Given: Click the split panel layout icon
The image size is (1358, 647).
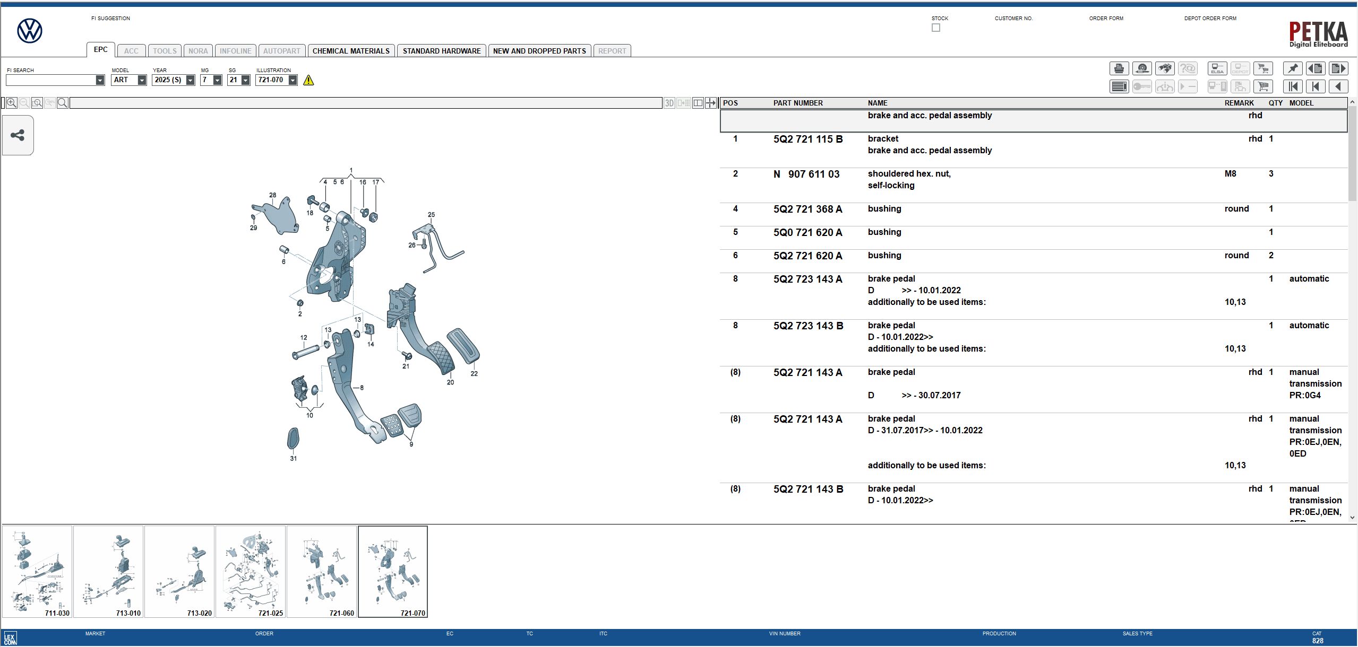Looking at the screenshot, I should point(698,103).
